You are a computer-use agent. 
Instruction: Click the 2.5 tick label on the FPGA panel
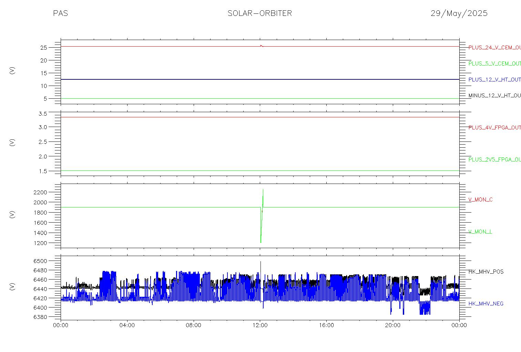point(43,142)
